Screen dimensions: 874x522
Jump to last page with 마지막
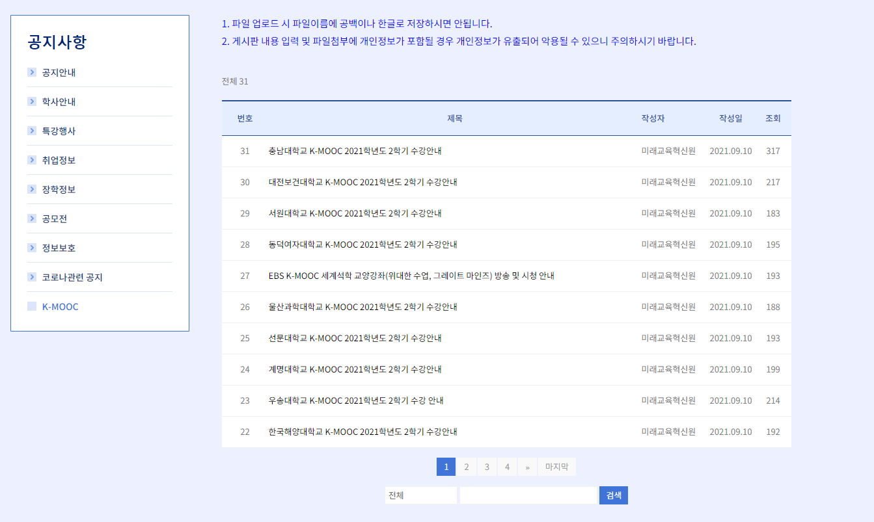pos(557,467)
